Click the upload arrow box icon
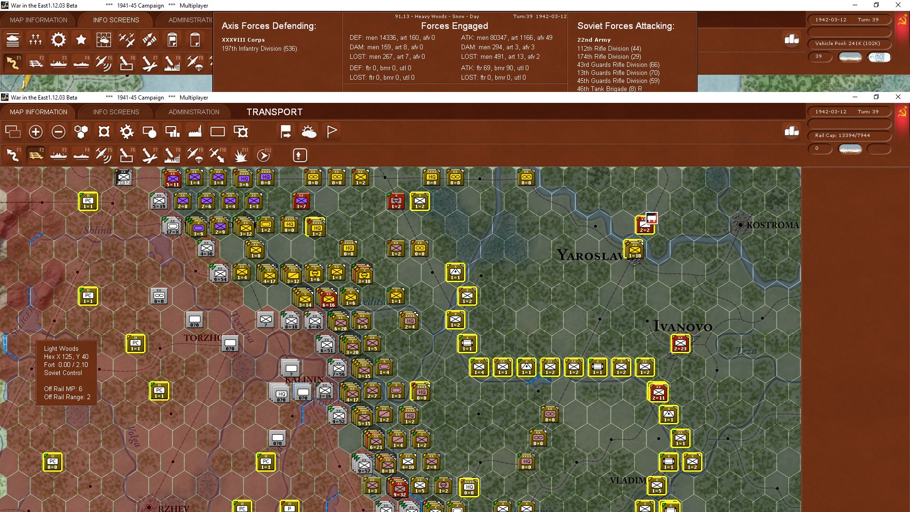 (300, 155)
